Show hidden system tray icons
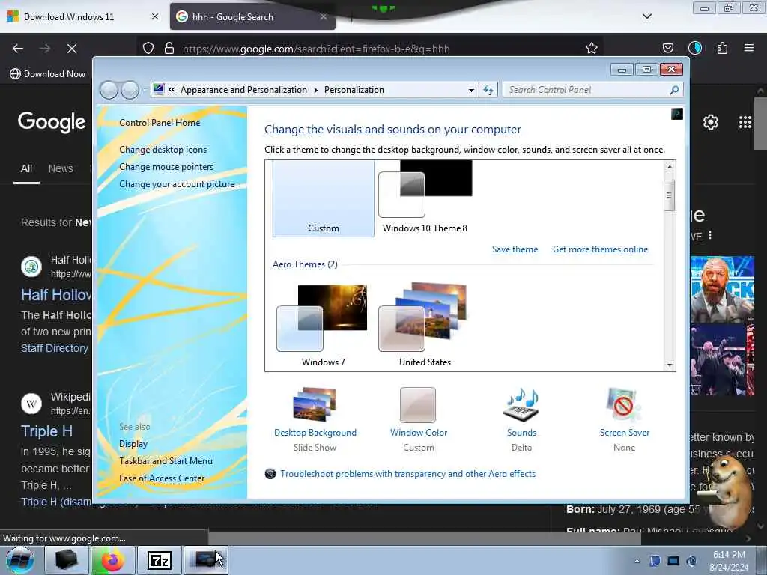 click(637, 561)
